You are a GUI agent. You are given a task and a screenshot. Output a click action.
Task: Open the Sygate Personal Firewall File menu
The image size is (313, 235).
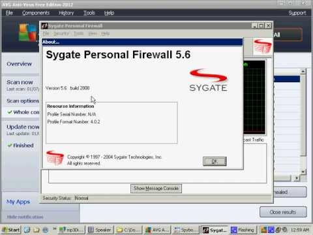(x=46, y=33)
